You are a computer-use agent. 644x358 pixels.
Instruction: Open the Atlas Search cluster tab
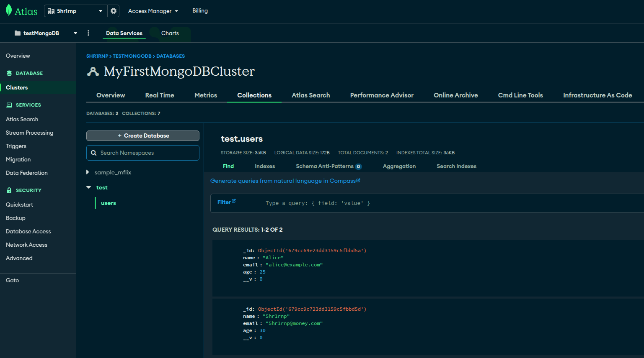coord(311,95)
